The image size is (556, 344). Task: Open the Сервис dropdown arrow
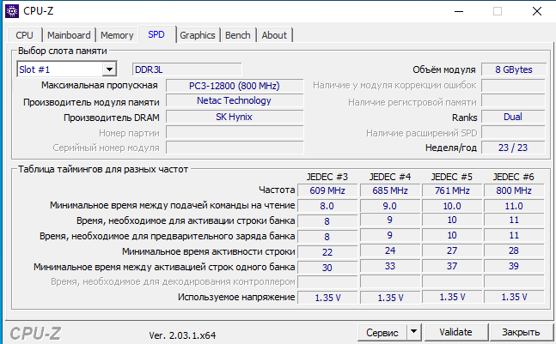[413, 332]
